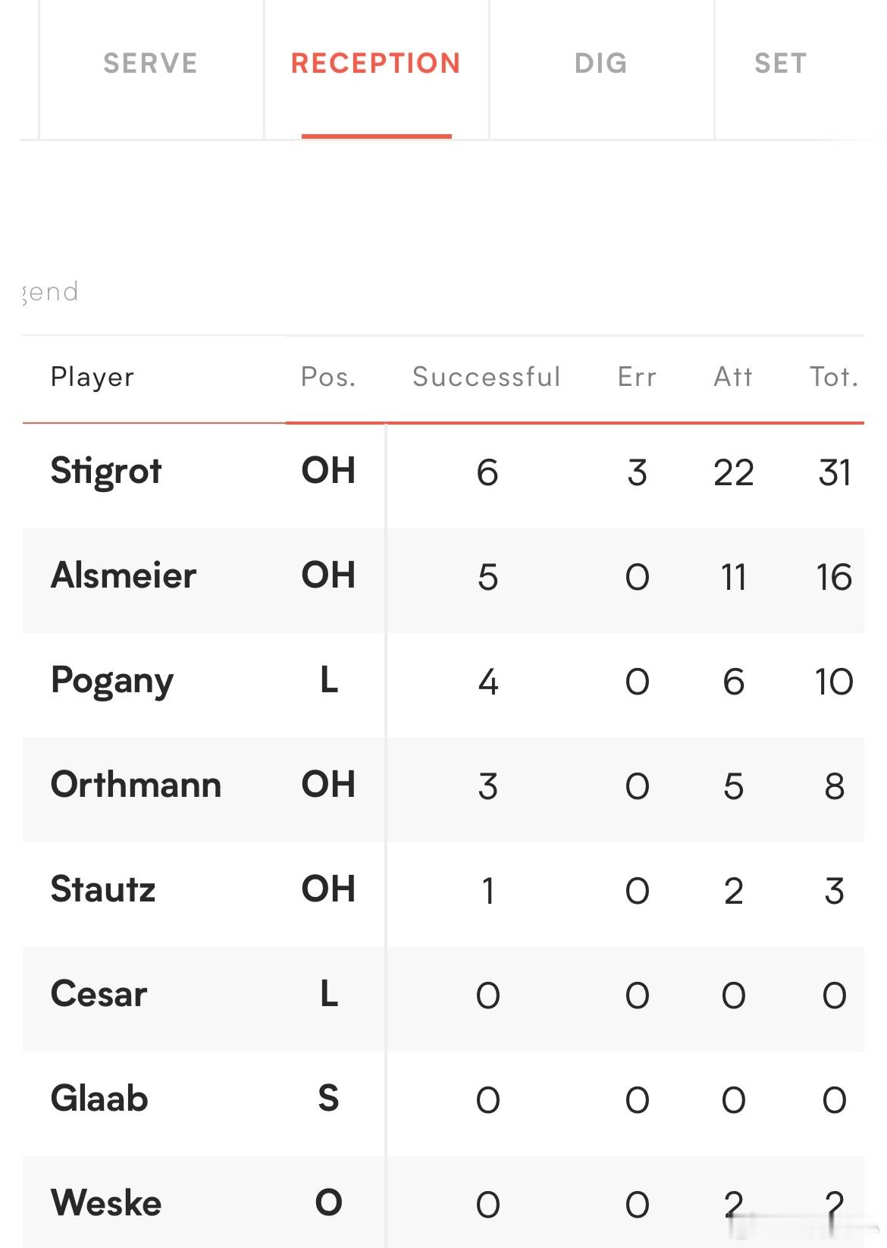
Task: Click the Player column header
Action: [92, 377]
